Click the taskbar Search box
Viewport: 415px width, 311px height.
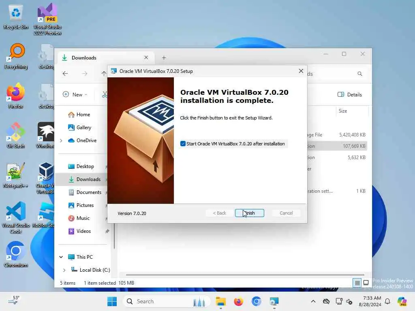click(x=166, y=301)
